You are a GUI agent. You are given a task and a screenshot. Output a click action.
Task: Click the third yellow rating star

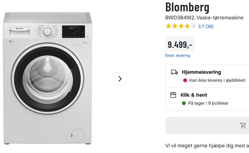181,26
